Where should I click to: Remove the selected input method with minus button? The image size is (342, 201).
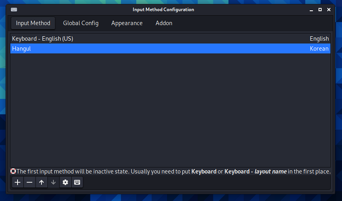pyautogui.click(x=29, y=182)
